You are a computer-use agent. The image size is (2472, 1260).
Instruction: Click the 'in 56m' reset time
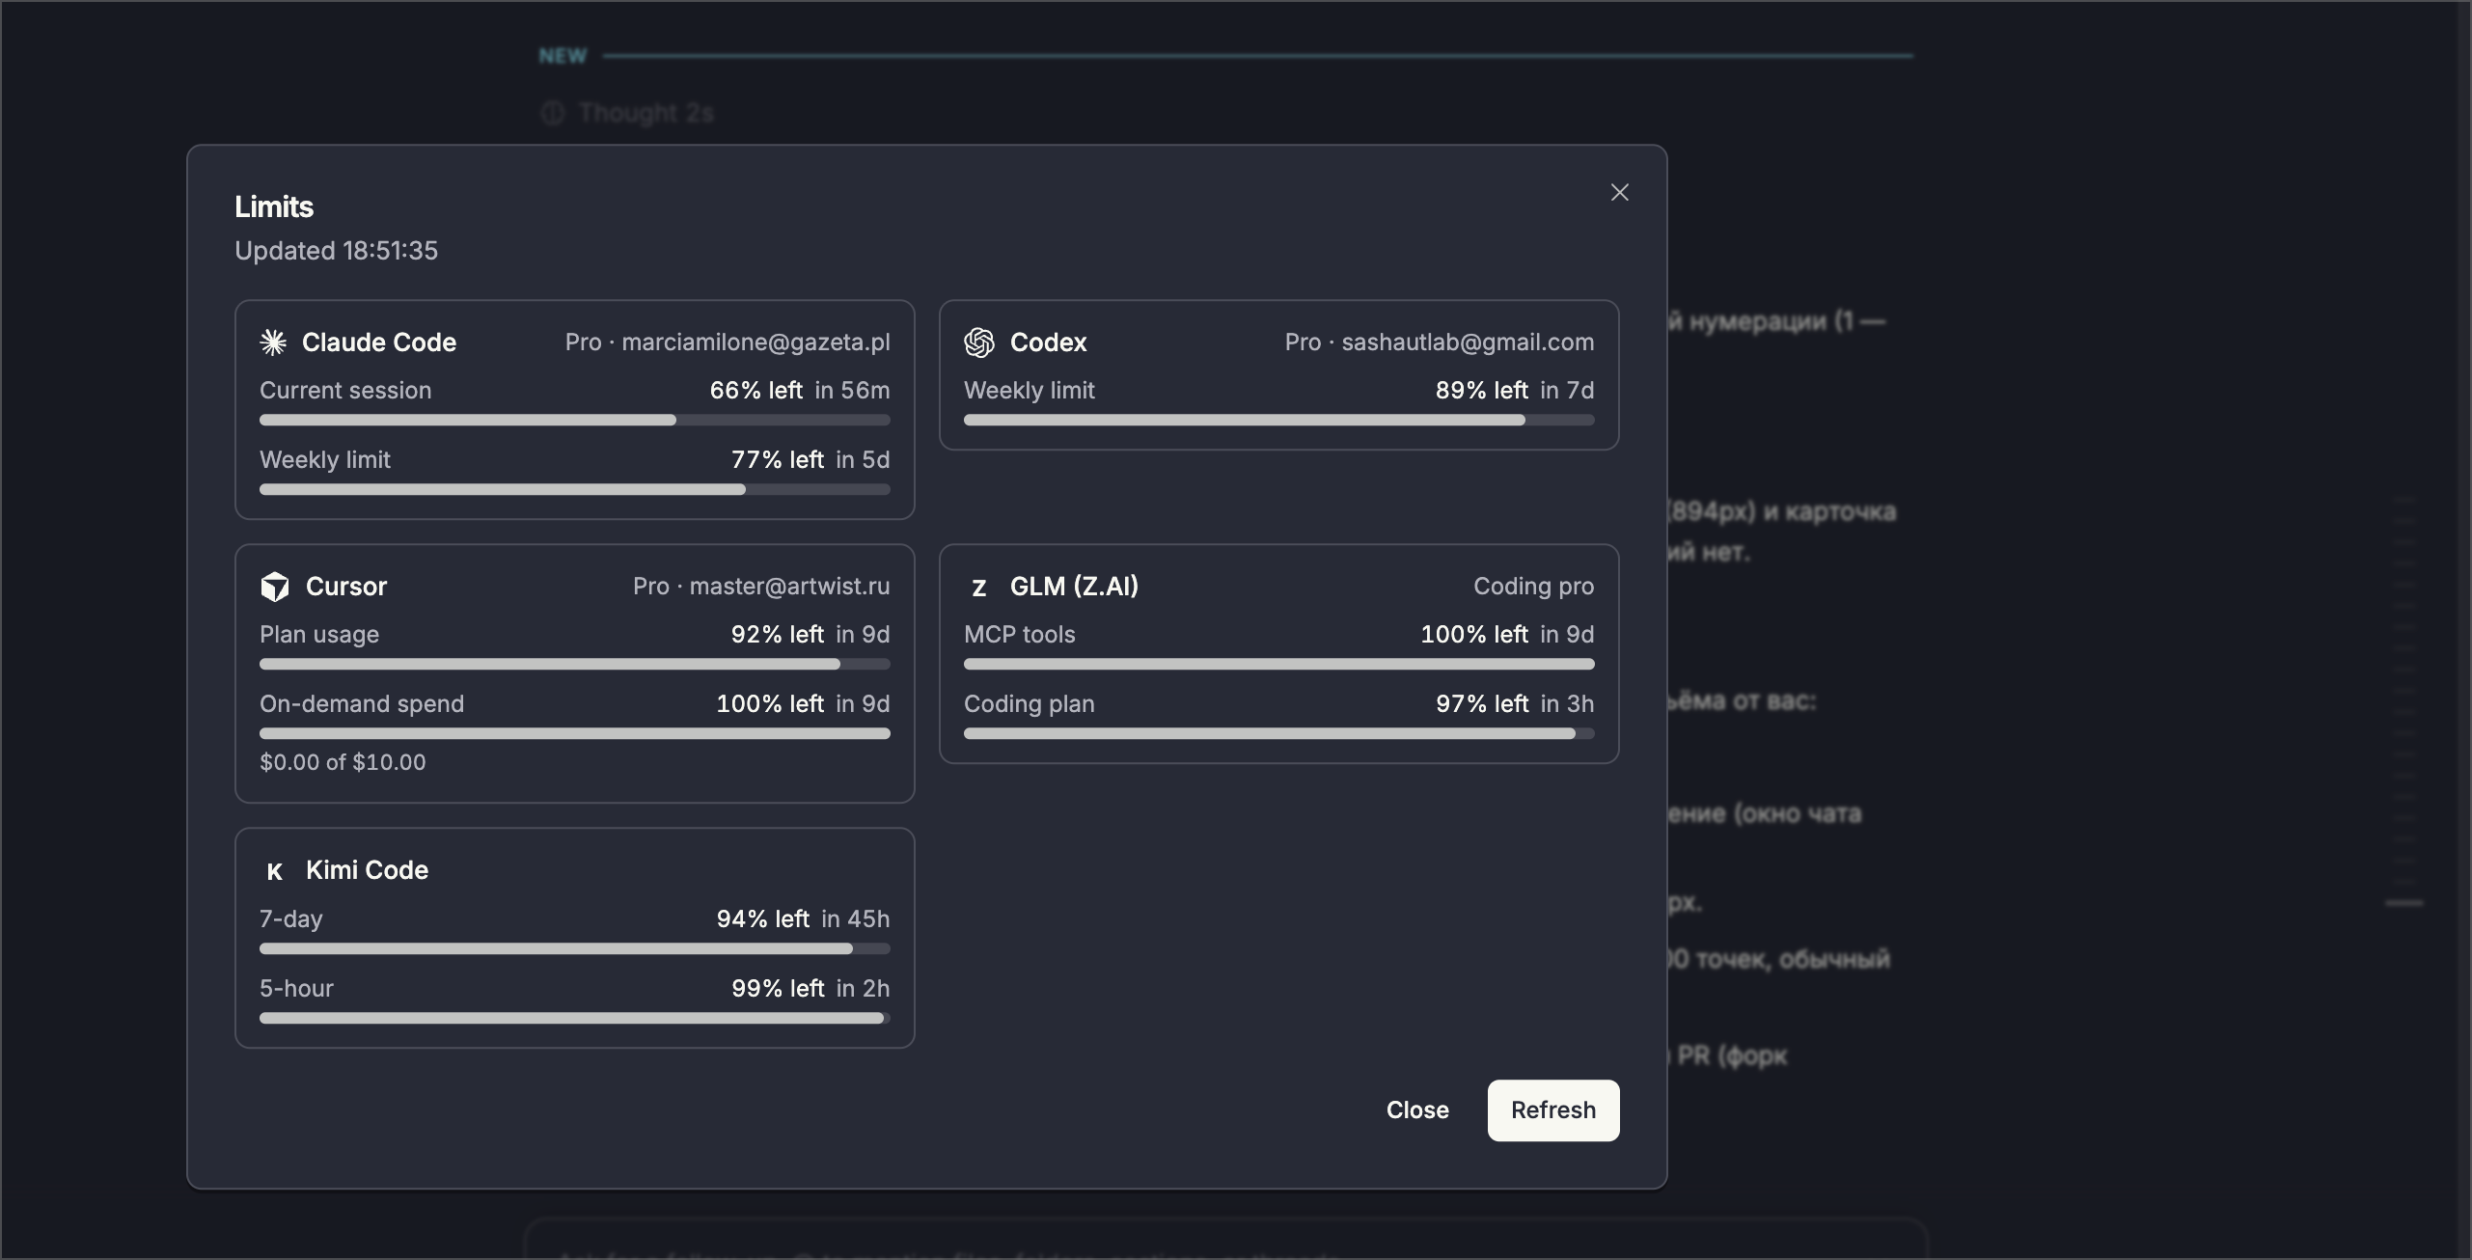point(852,391)
